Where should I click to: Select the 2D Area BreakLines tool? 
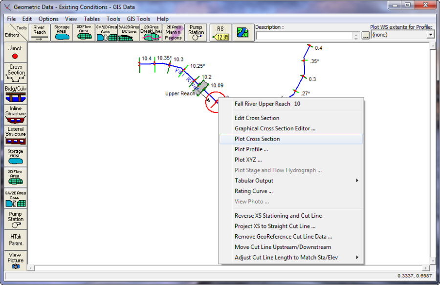click(x=151, y=33)
